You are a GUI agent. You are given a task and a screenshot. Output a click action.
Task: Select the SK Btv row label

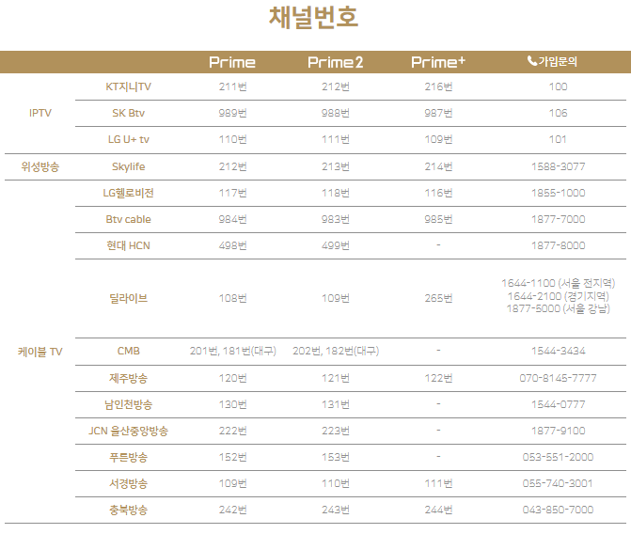pos(129,113)
